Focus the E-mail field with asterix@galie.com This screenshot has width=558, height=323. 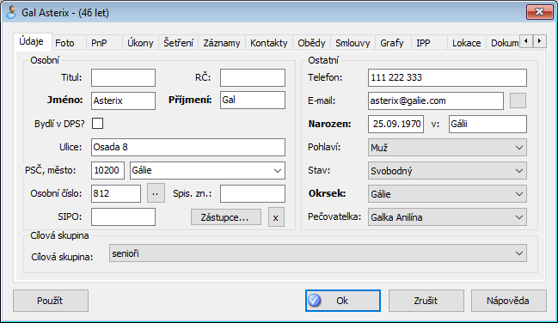click(436, 101)
